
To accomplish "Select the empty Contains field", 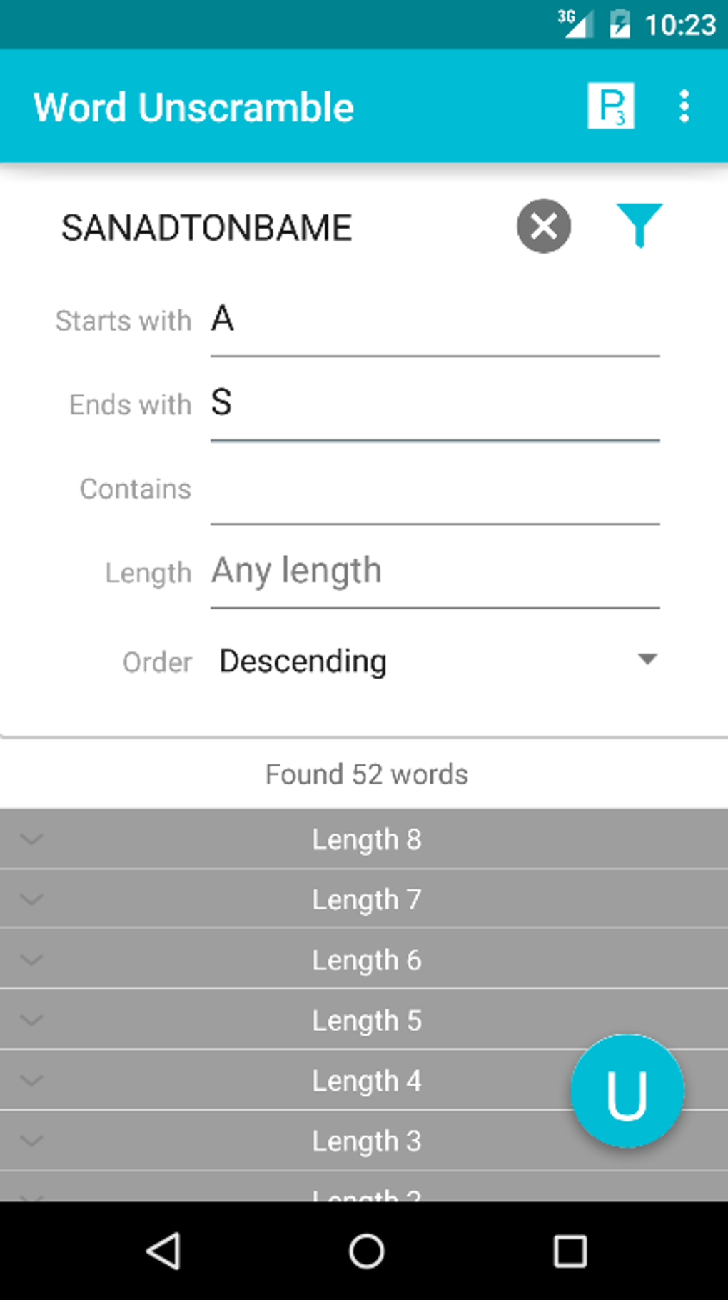I will coord(434,489).
